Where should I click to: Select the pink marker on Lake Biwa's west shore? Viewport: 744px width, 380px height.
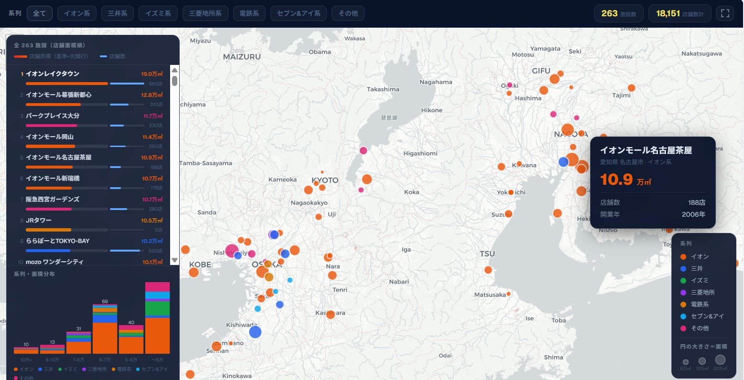363,150
